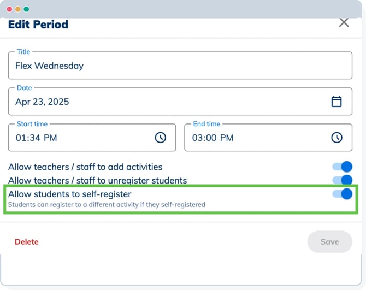Close the Edit Period dialog
Viewport: 366px width, 290px height.
tap(344, 23)
